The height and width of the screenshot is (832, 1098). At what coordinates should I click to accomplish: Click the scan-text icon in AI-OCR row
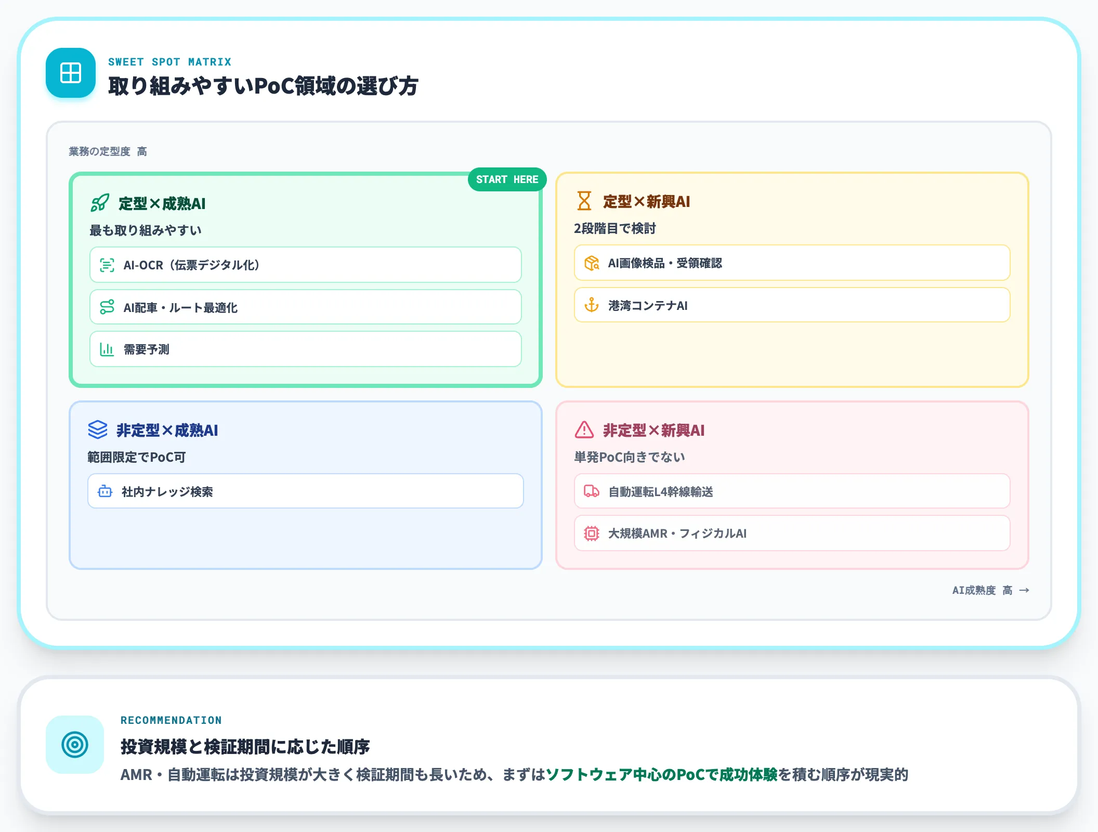coord(107,265)
